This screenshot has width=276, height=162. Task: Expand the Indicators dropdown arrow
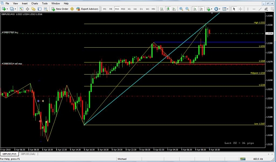[x=212, y=9]
